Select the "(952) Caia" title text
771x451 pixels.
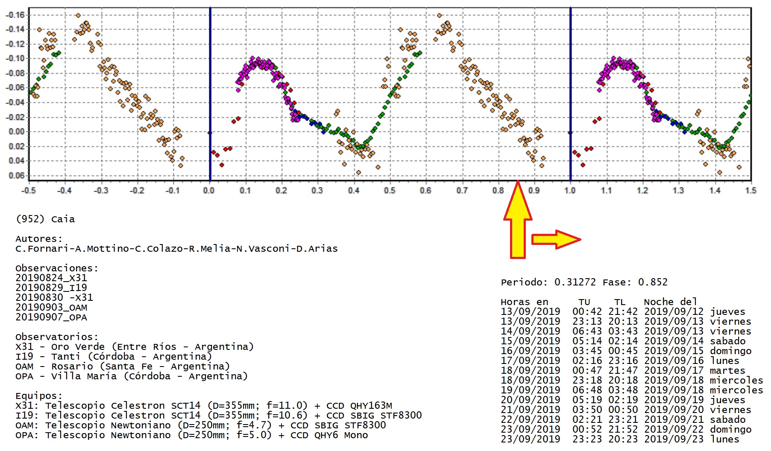tap(45, 219)
